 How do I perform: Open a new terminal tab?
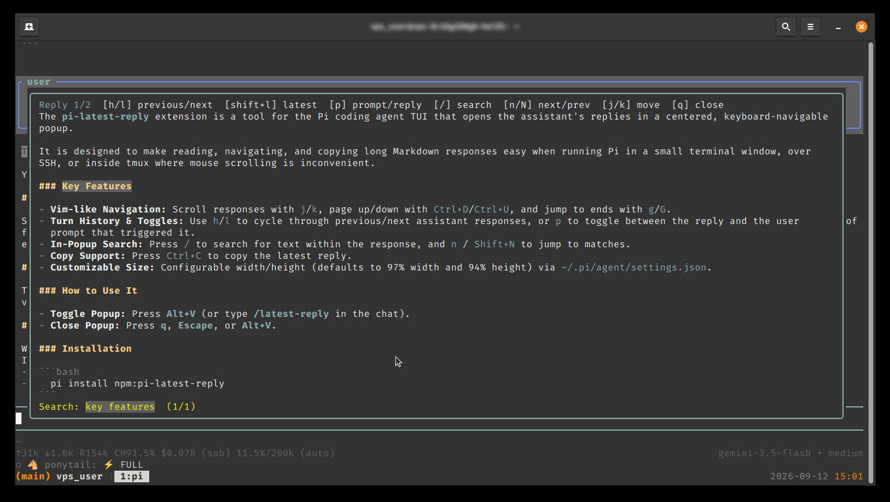coord(29,27)
